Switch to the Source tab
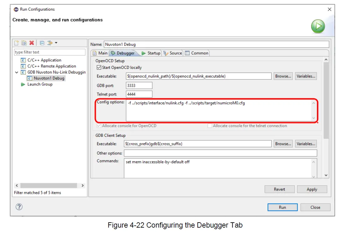 (x=173, y=53)
